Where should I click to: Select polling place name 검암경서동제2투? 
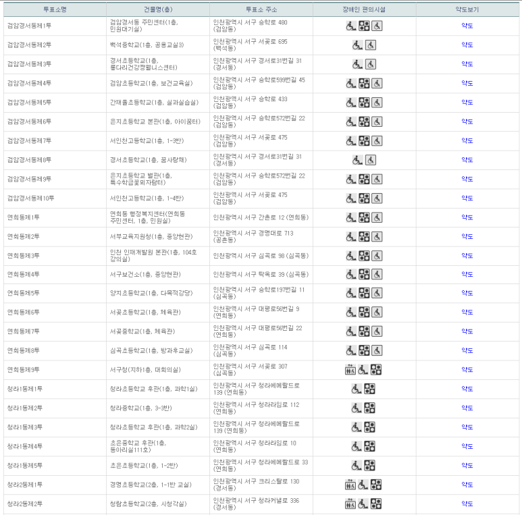tap(29, 45)
